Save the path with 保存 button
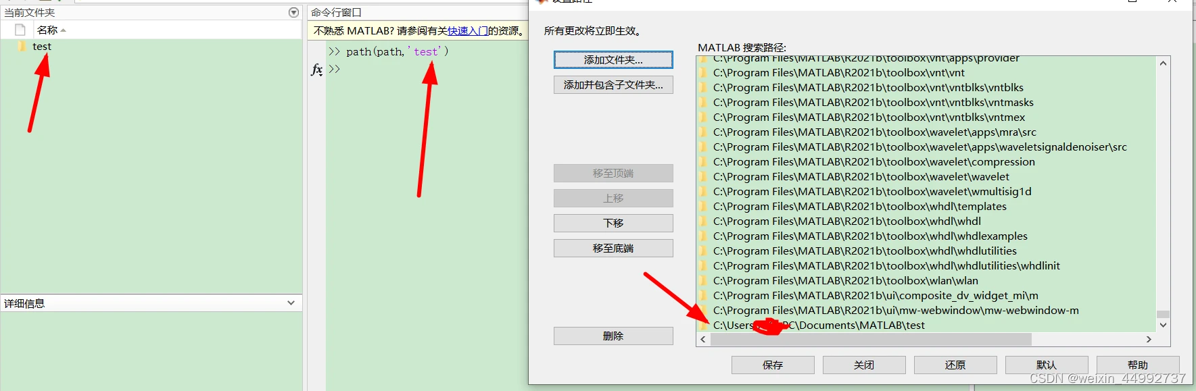The width and height of the screenshot is (1196, 391). pyautogui.click(x=773, y=365)
